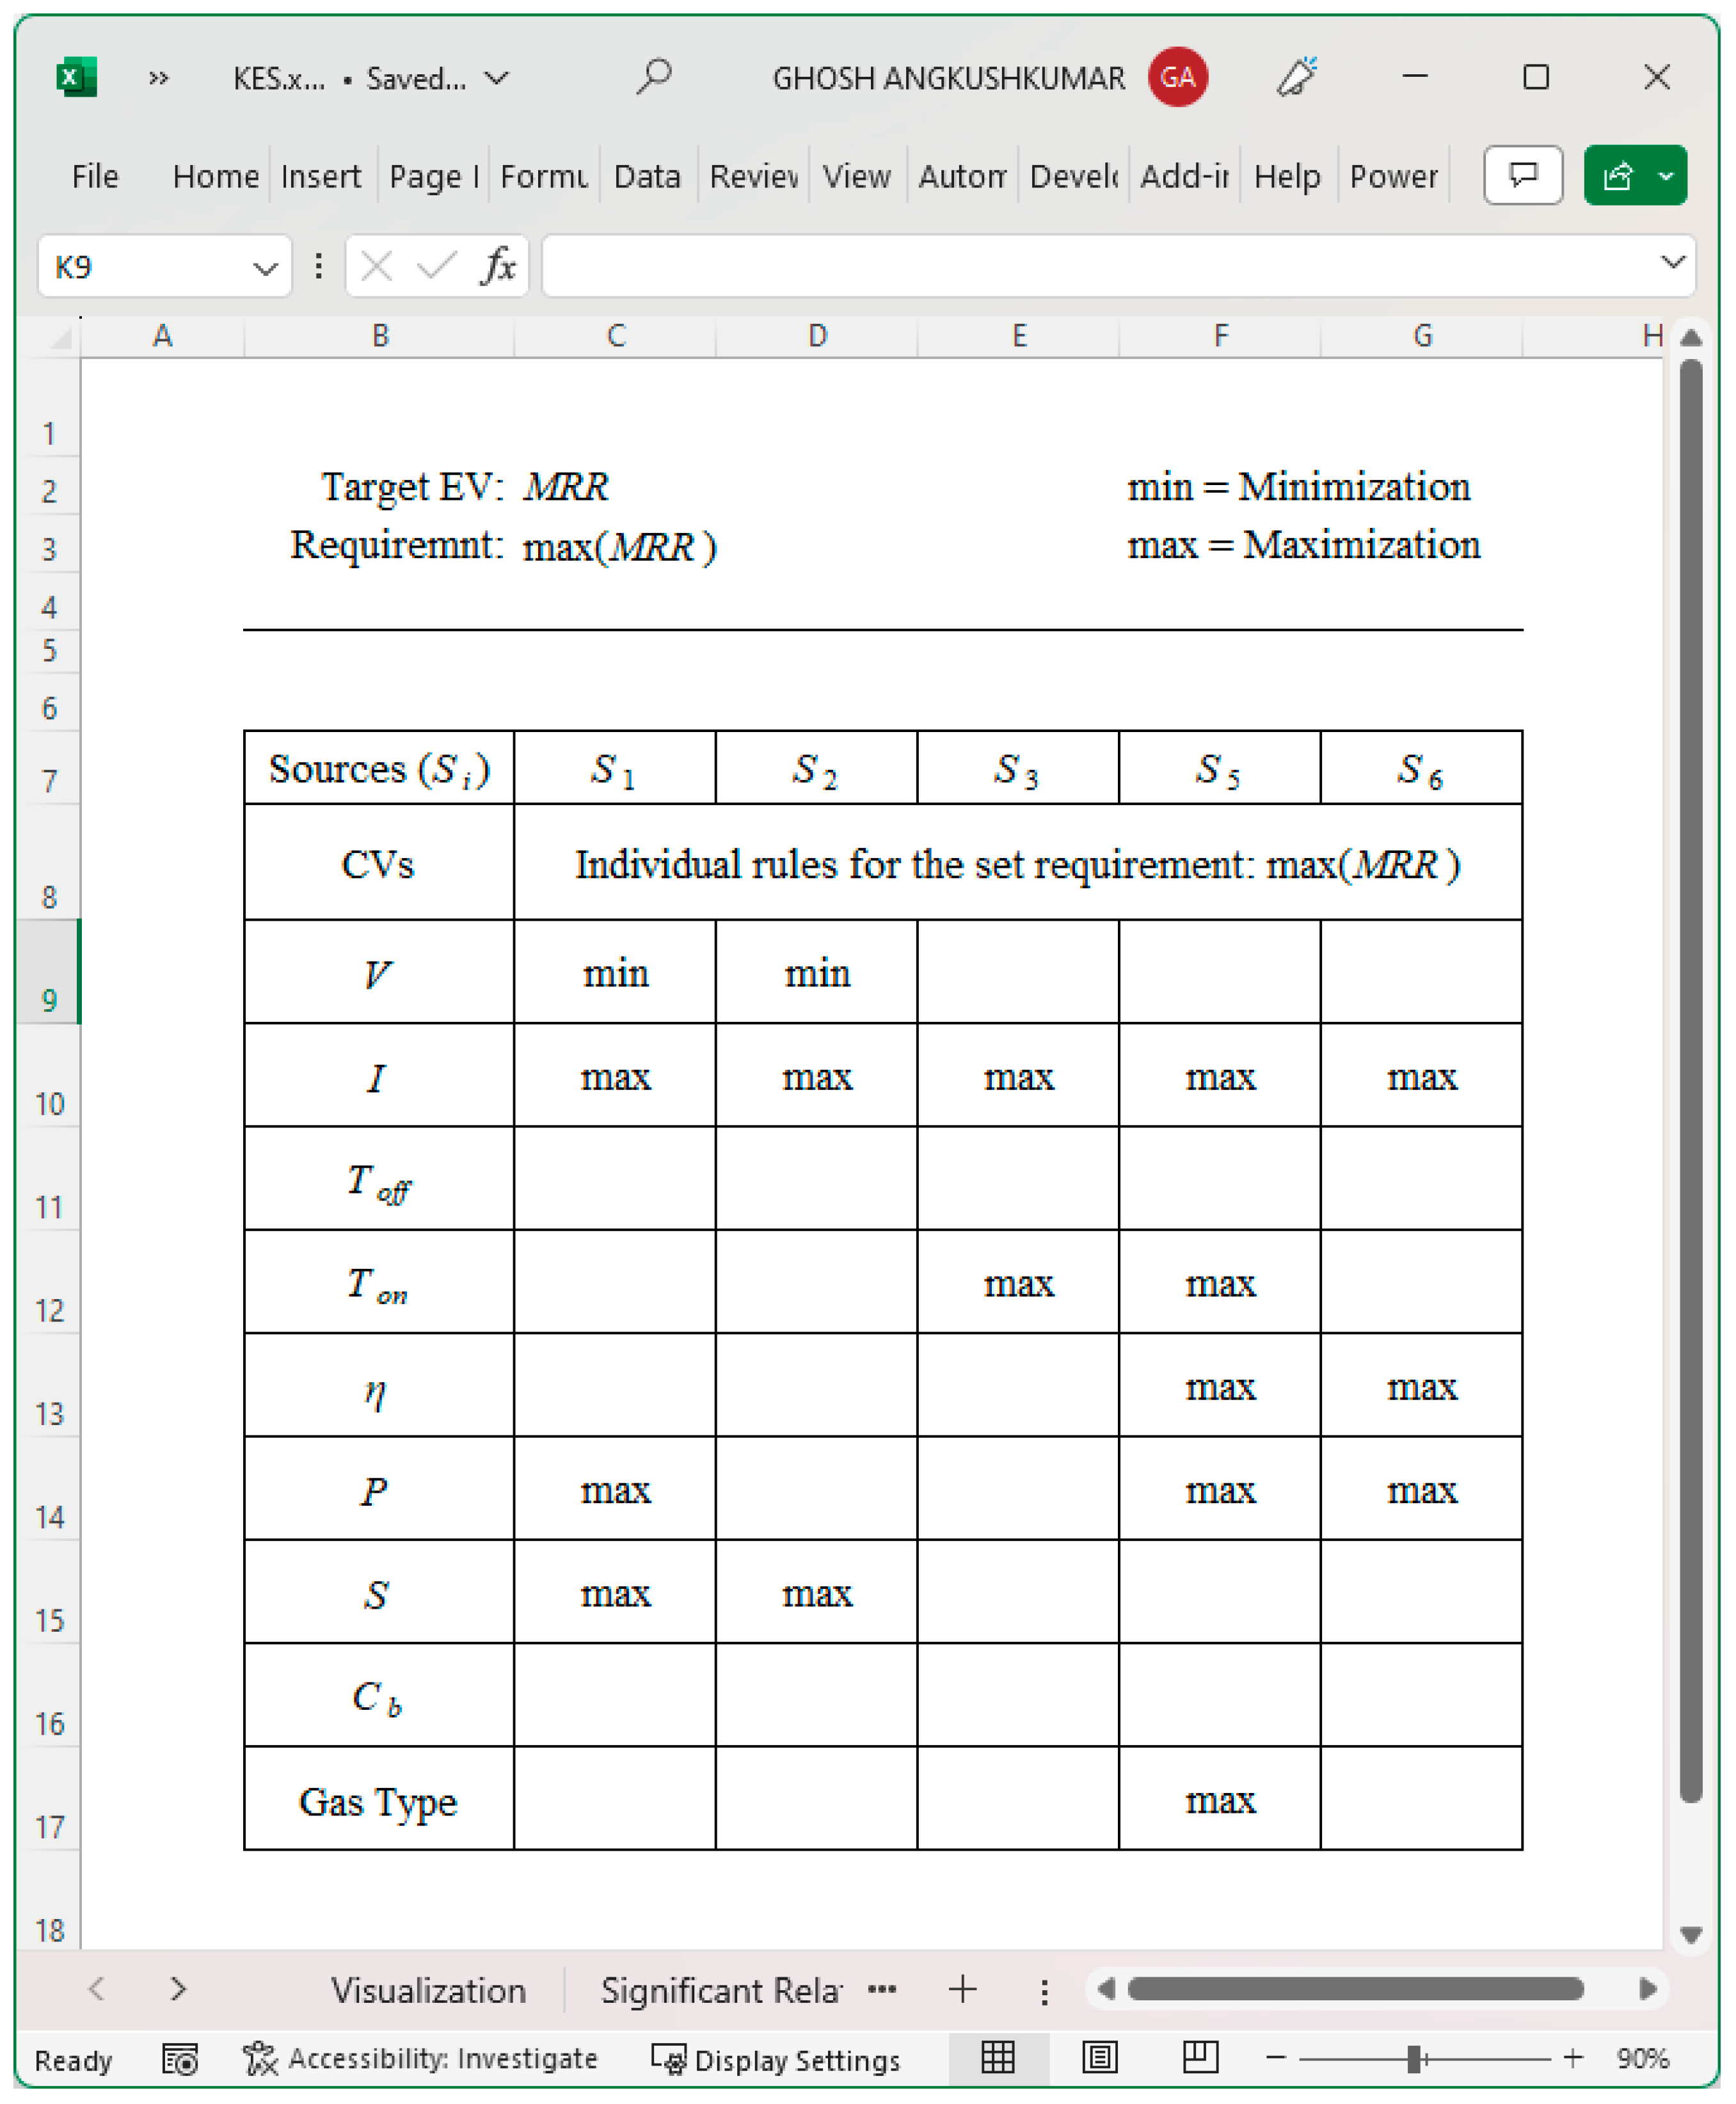Switch to the Visualization sheet tab

pos(428,1990)
